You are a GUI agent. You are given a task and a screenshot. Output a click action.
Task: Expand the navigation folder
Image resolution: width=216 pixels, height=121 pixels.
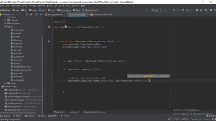click(x=5, y=23)
